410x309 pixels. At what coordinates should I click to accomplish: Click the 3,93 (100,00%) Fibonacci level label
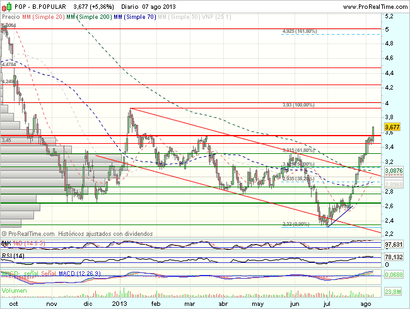coord(298,105)
